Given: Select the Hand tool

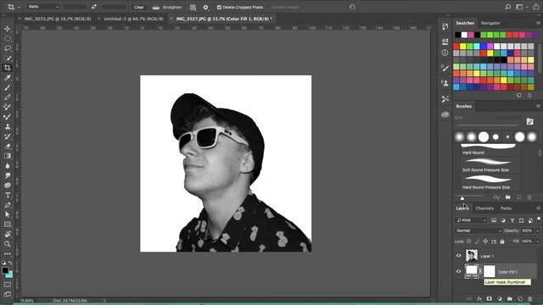Looking at the screenshot, I should click(x=8, y=235).
